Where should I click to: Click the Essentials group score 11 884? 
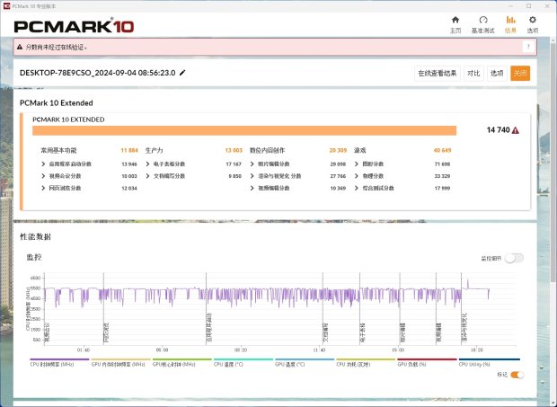coord(129,151)
